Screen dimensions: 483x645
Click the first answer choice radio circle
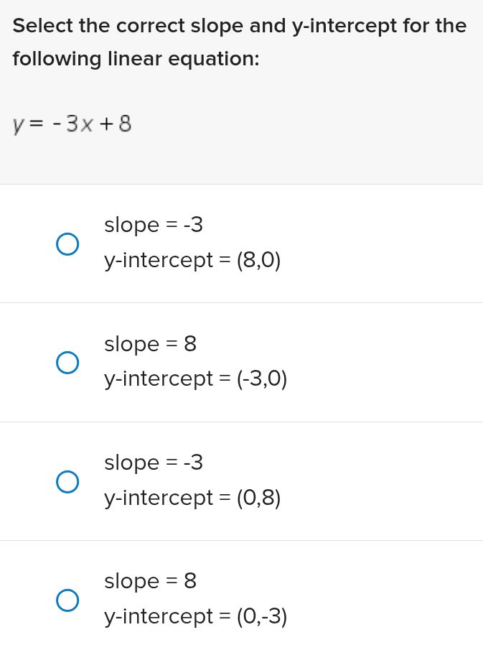tap(67, 243)
